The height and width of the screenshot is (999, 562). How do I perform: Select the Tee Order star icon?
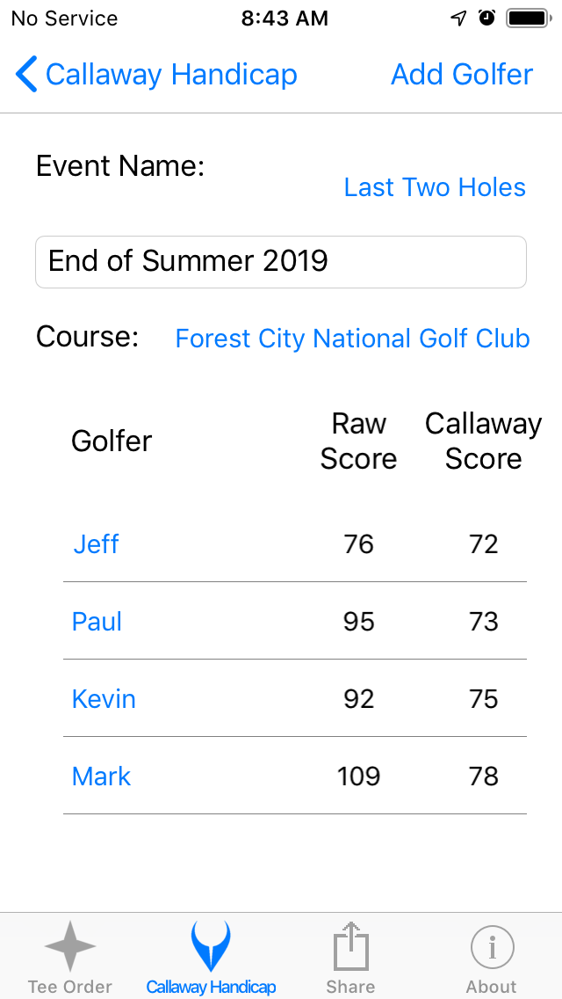coord(69,947)
